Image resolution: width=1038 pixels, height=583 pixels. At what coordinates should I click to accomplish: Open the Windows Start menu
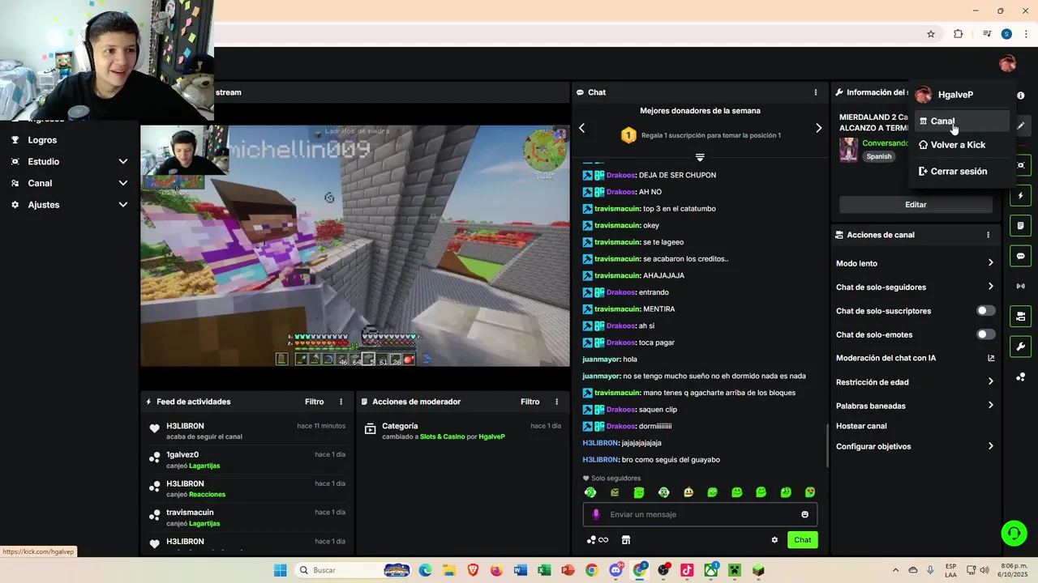click(280, 570)
